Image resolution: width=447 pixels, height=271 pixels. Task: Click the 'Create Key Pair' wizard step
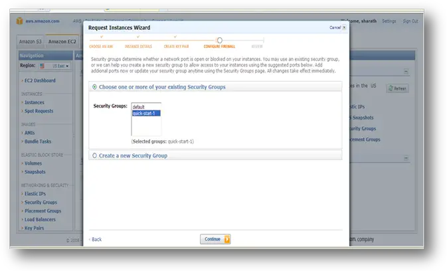[176, 46]
